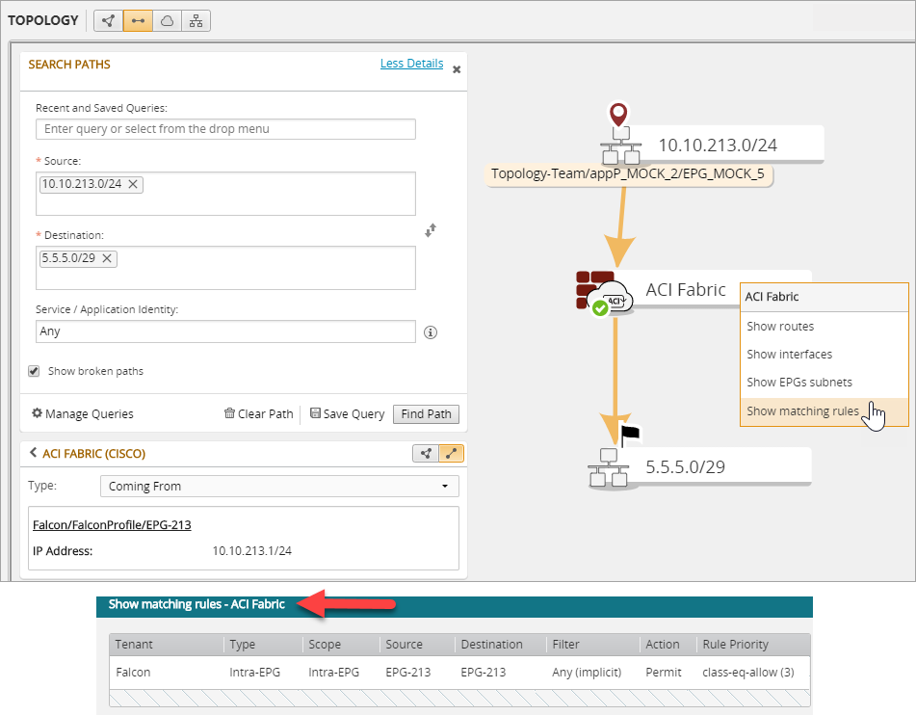Select the 10.10.213.0/24 subnet node icon
Image resolution: width=916 pixels, height=715 pixels.
(x=620, y=146)
